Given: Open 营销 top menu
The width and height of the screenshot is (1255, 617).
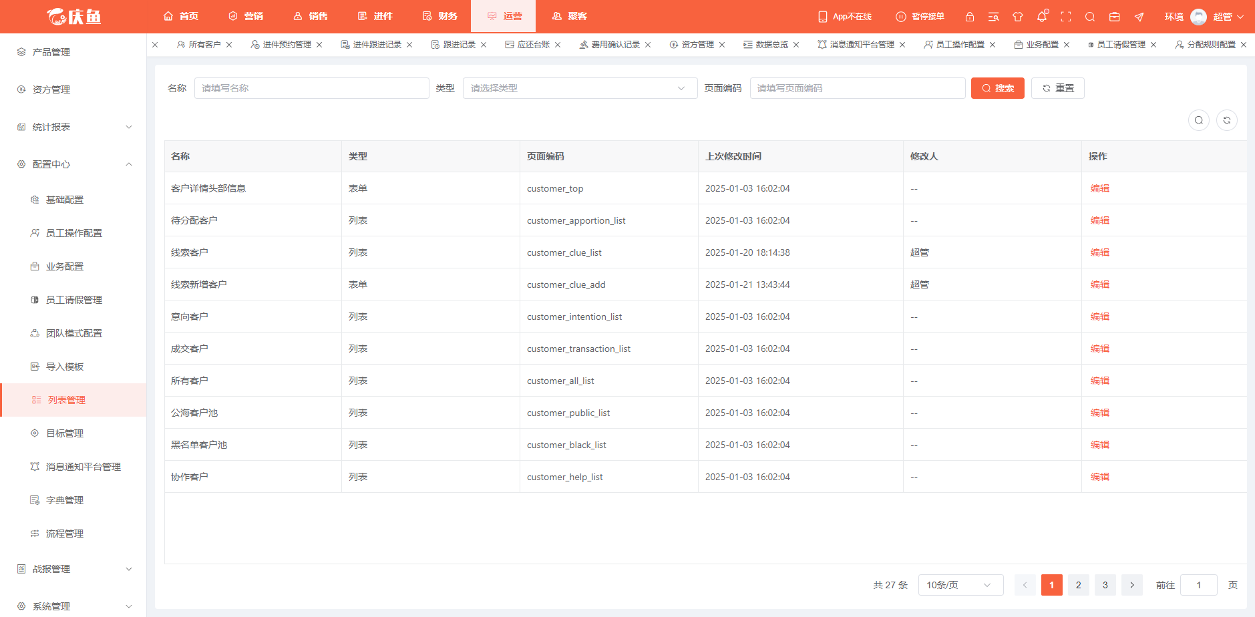Looking at the screenshot, I should point(246,16).
